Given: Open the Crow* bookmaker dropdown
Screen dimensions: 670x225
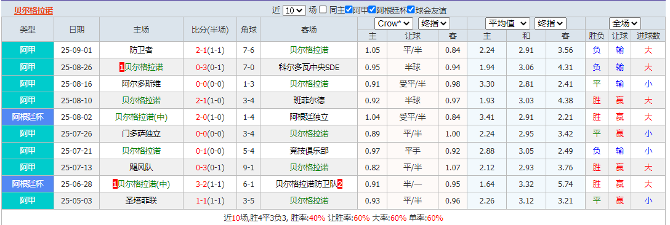Looking at the screenshot, I should (394, 23).
